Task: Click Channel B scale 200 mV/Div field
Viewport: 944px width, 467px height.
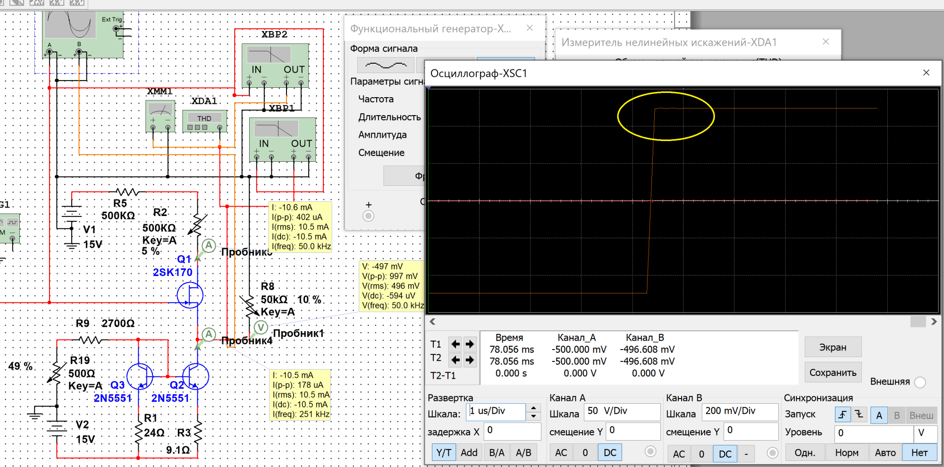Action: coord(740,412)
